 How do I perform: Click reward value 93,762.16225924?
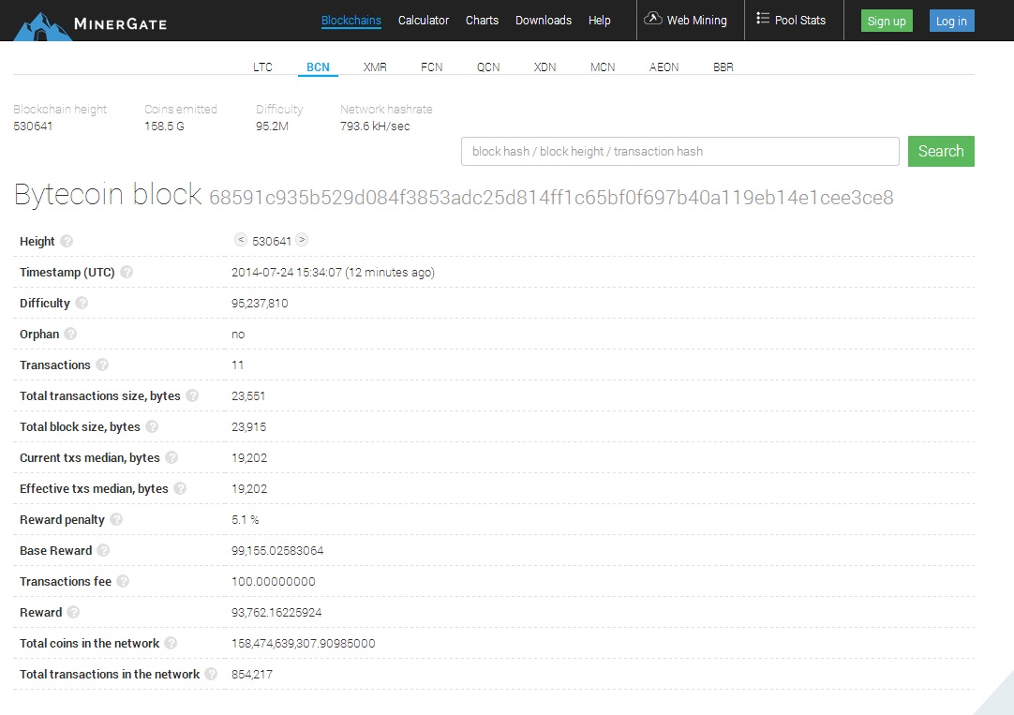(276, 612)
